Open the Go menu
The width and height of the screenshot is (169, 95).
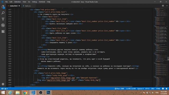tap(29, 2)
